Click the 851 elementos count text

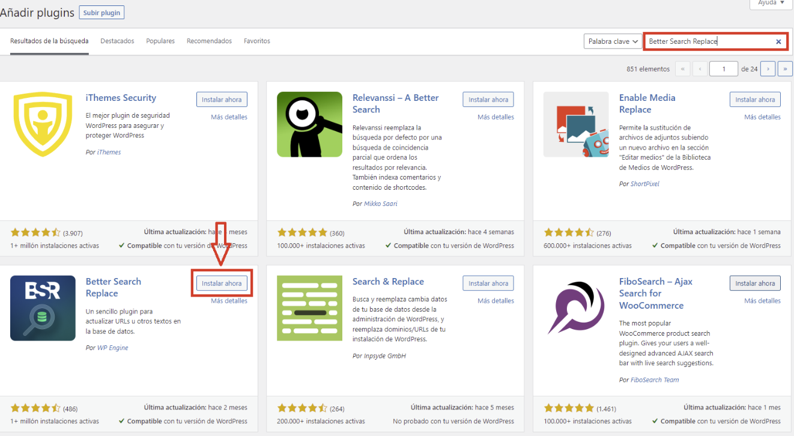(648, 69)
